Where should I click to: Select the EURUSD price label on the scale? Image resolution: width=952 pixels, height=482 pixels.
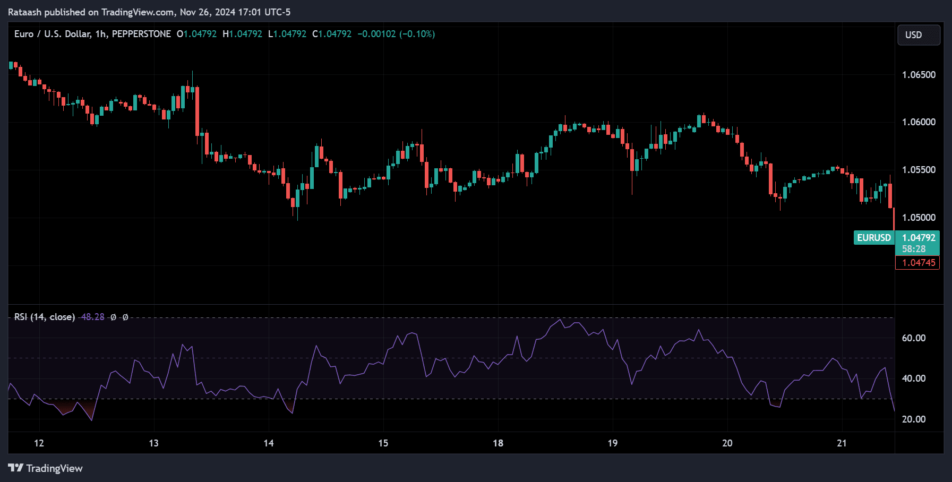coord(873,238)
